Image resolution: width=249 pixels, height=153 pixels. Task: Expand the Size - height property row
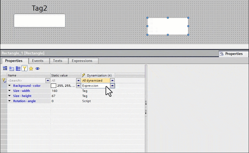pyautogui.click(x=9, y=96)
